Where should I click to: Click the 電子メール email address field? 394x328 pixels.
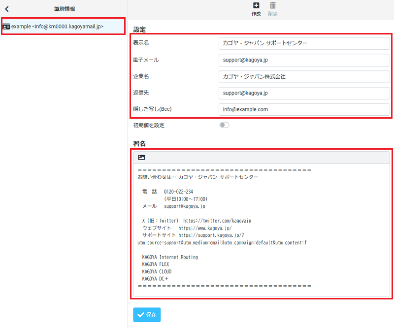[x=304, y=60]
